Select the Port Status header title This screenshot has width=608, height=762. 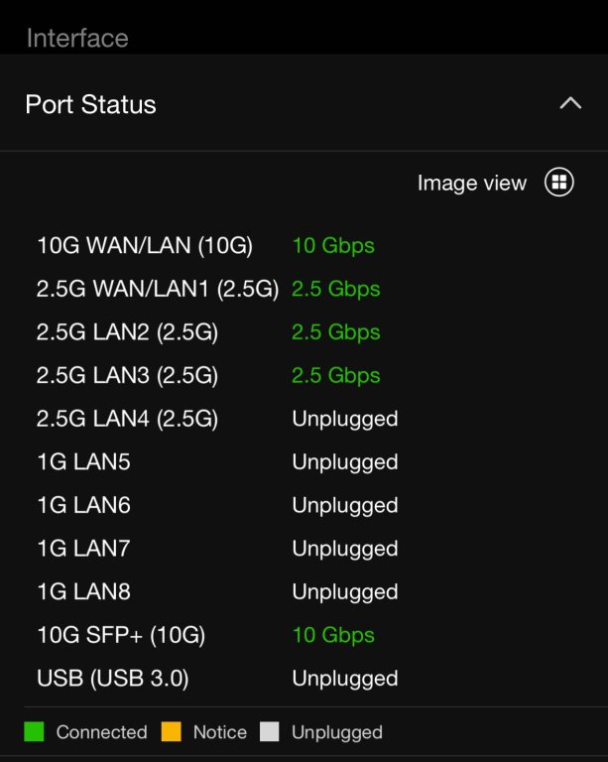[x=91, y=104]
